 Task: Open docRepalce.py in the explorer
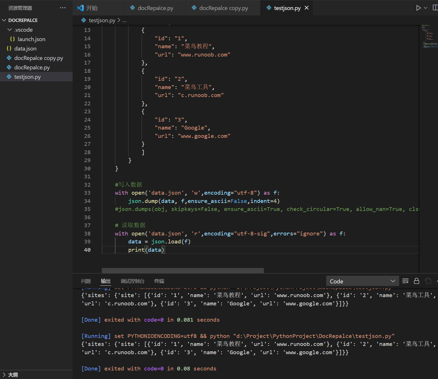(x=36, y=67)
